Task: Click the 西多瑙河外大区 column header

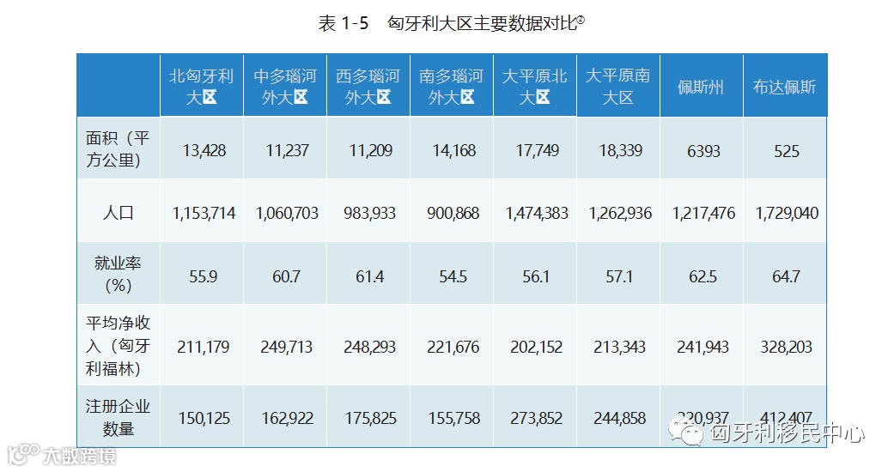Action: (x=368, y=87)
